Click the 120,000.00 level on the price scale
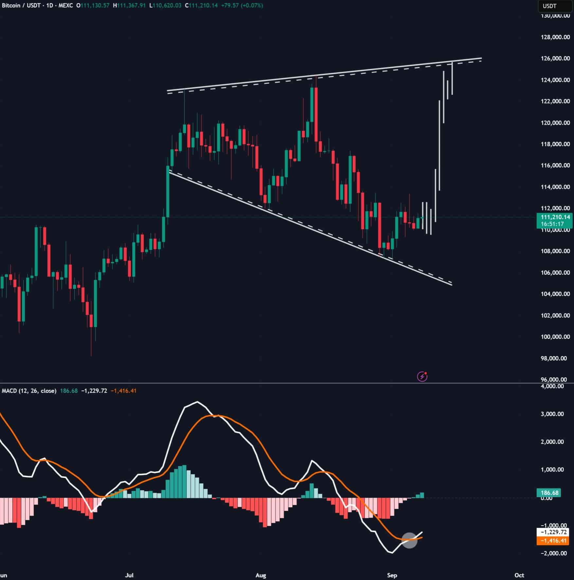 [554, 122]
